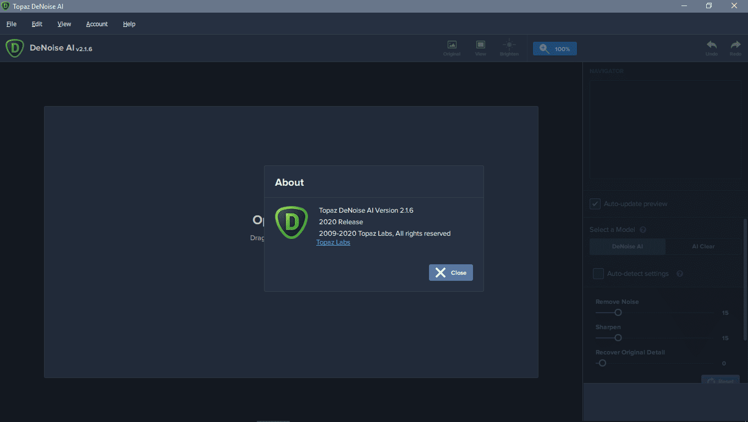
Task: Open the View mode icon in the toolbar
Action: coord(481,45)
